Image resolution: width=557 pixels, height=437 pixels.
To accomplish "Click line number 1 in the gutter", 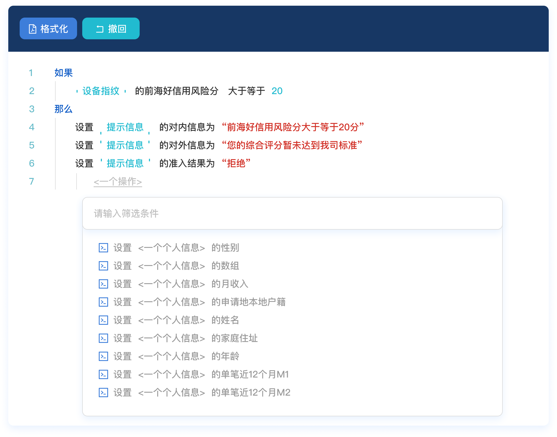I will [31, 73].
